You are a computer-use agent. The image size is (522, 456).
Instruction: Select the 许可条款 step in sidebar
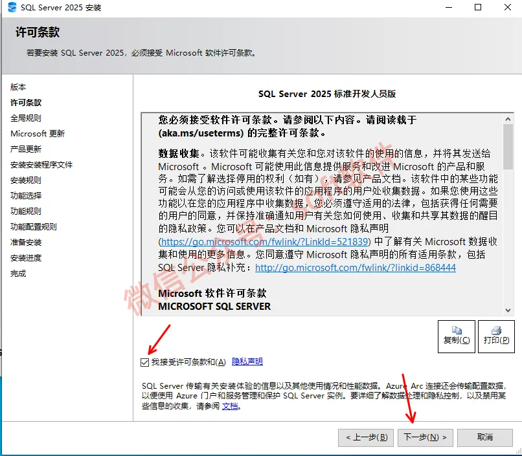pyautogui.click(x=26, y=103)
